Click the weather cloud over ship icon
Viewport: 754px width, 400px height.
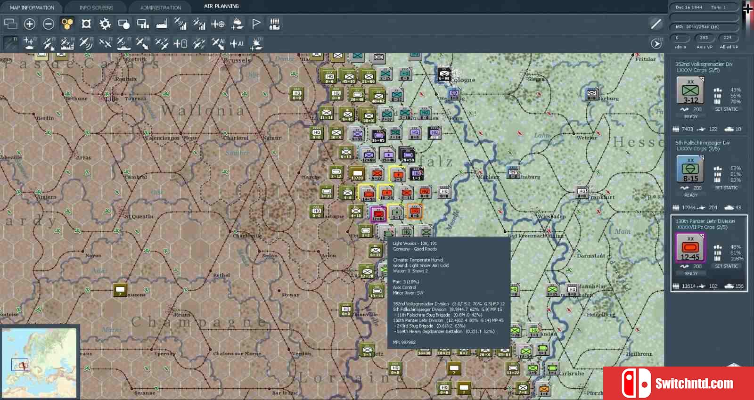tap(237, 24)
